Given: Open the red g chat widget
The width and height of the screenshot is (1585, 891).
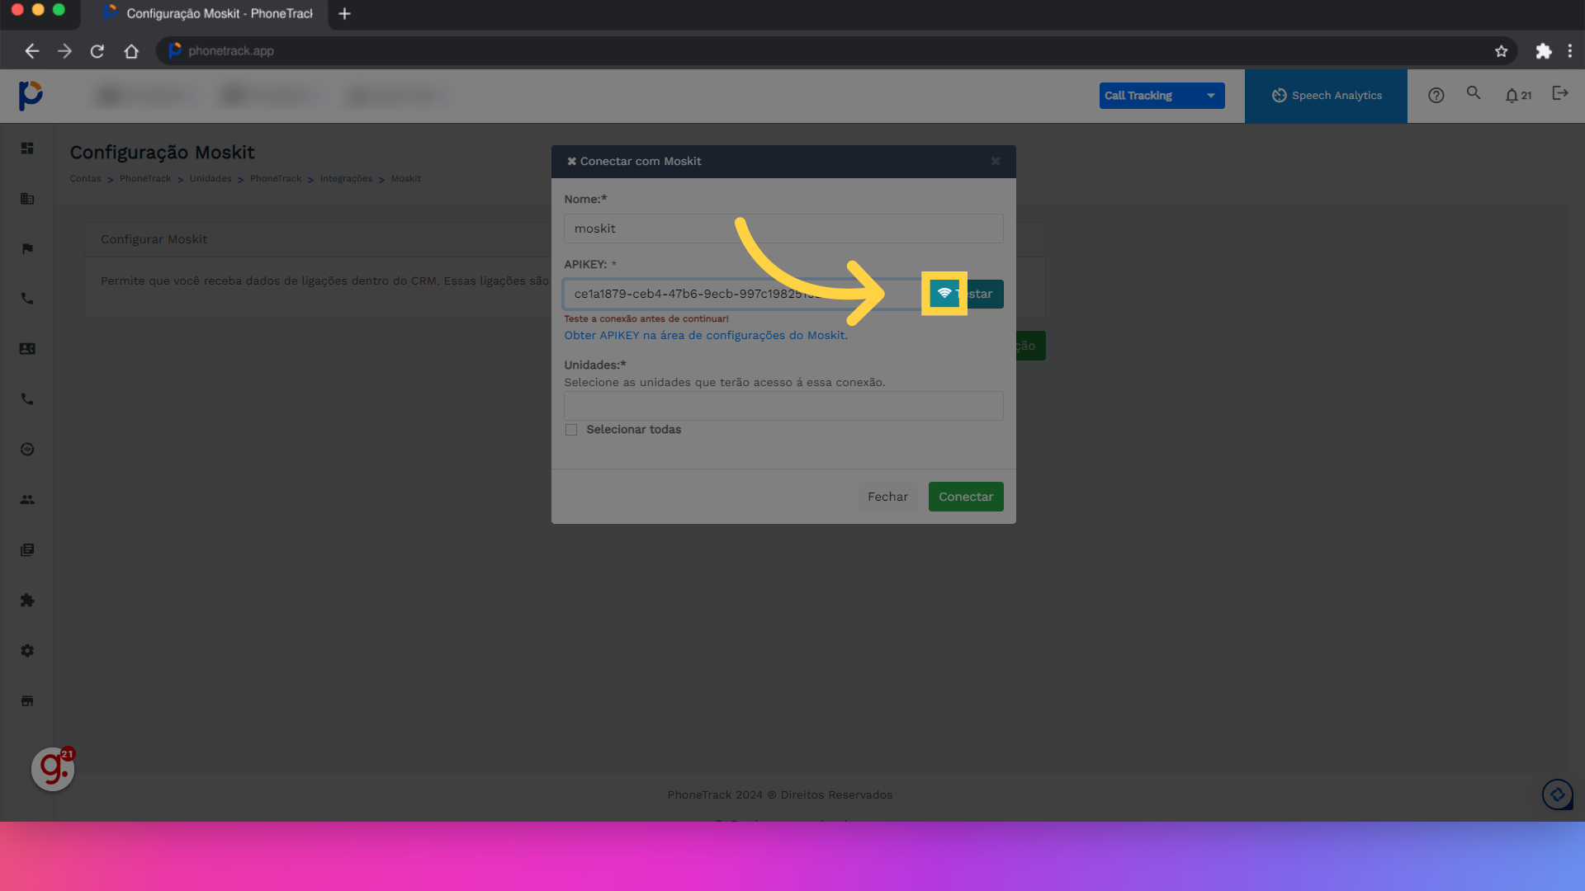Looking at the screenshot, I should tap(53, 769).
